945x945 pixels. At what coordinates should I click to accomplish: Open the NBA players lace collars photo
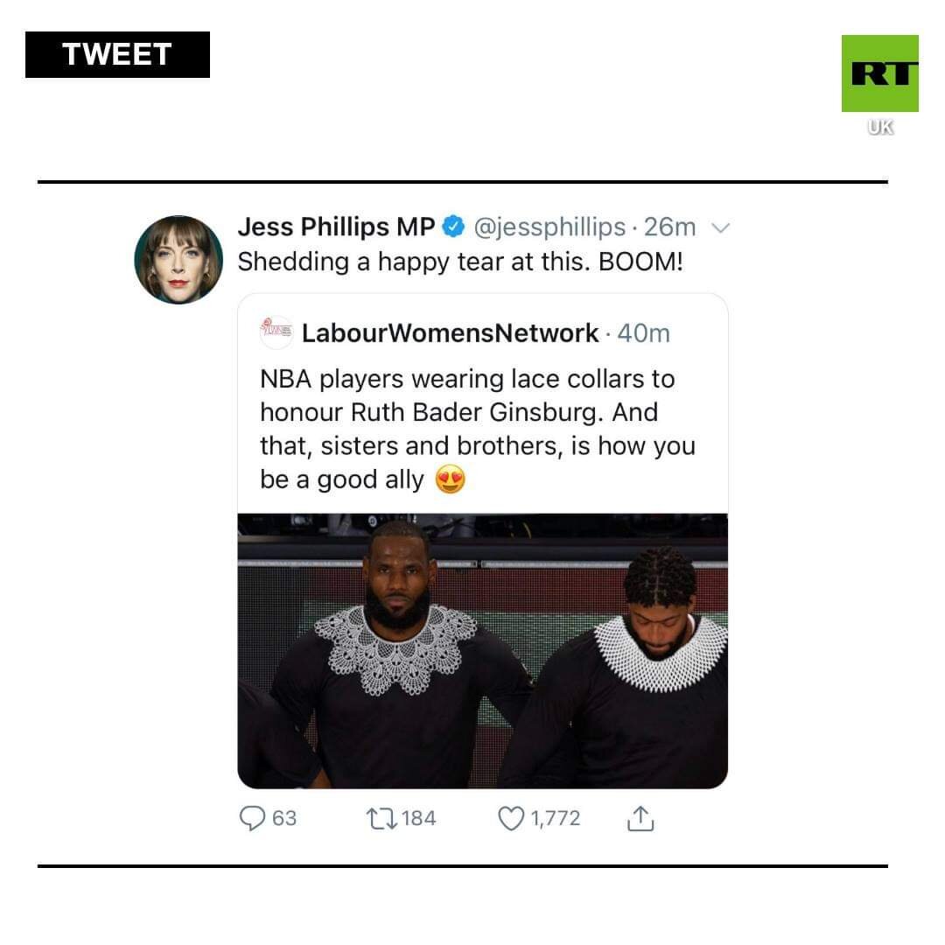pyautogui.click(x=483, y=651)
